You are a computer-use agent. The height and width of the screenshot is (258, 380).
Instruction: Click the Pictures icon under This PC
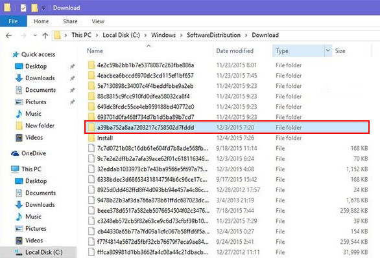(x=19, y=228)
